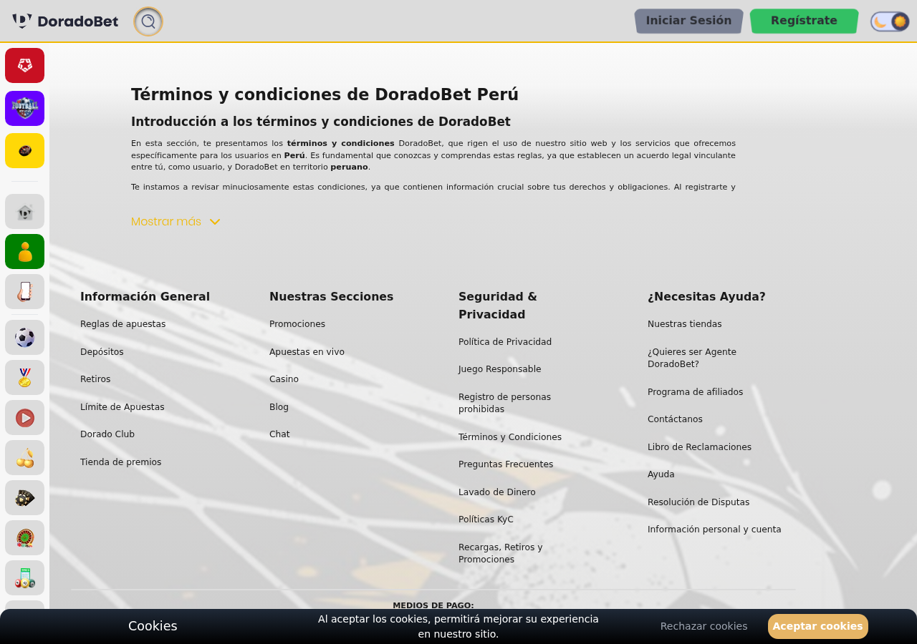Open Nuestras tiendas link
Screen dimensions: 917x644
click(x=684, y=324)
